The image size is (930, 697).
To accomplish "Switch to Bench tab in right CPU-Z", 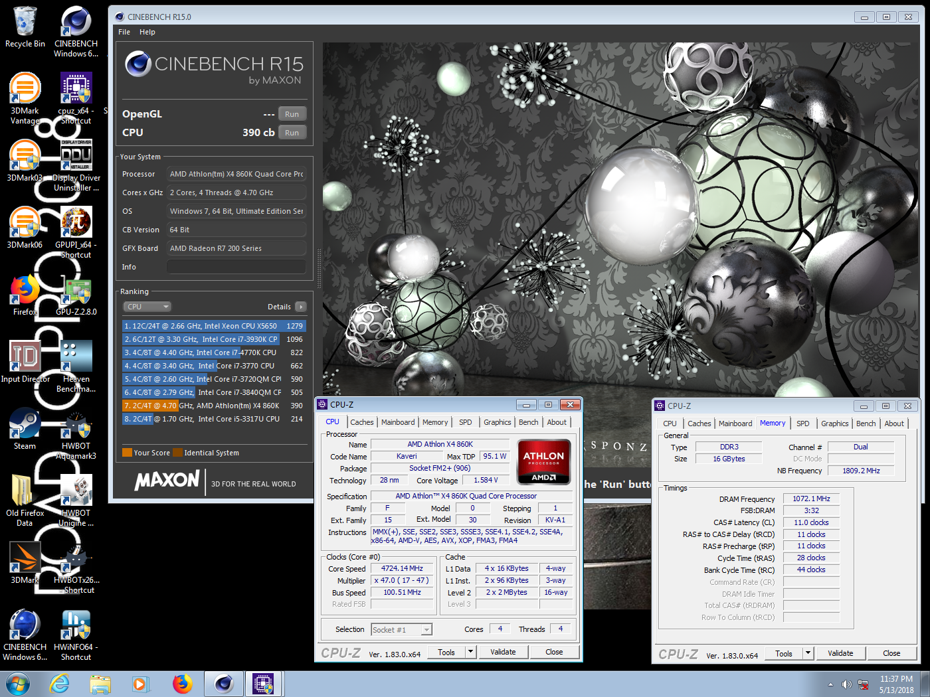I will click(866, 424).
